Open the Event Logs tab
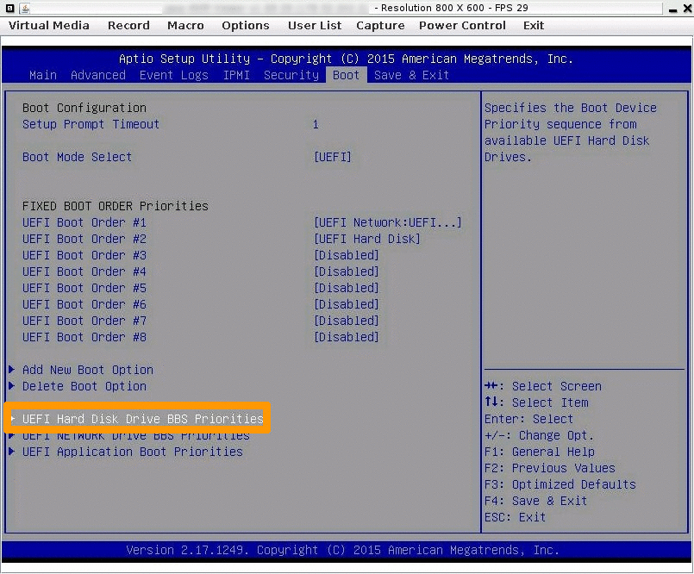 coord(174,75)
